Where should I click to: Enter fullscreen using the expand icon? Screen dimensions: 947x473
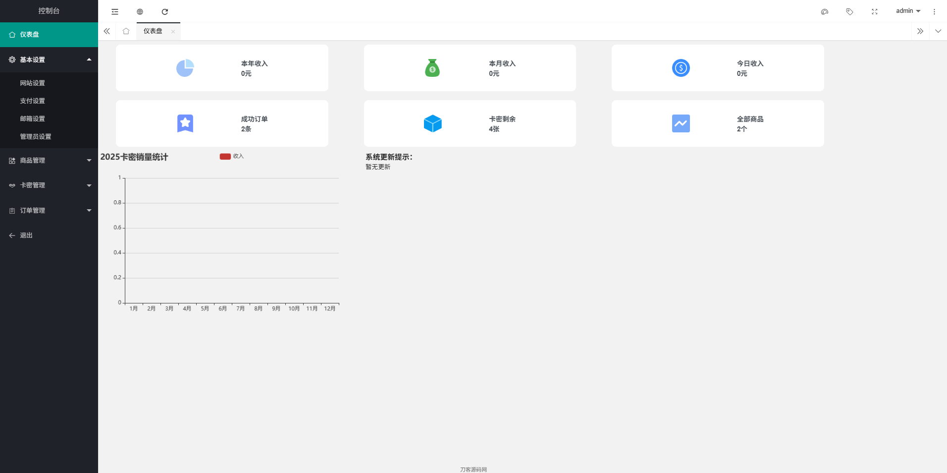tap(875, 11)
